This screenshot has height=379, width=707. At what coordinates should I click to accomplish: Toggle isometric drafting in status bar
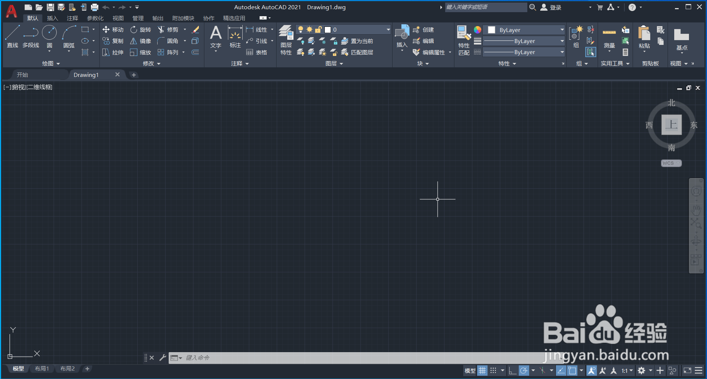[542, 371]
